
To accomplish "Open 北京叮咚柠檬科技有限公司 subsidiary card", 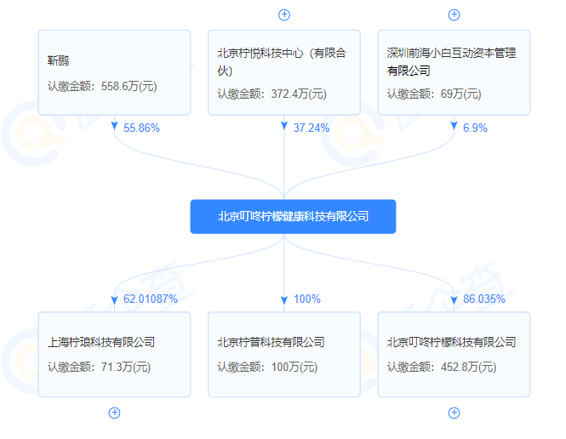I will [x=454, y=355].
